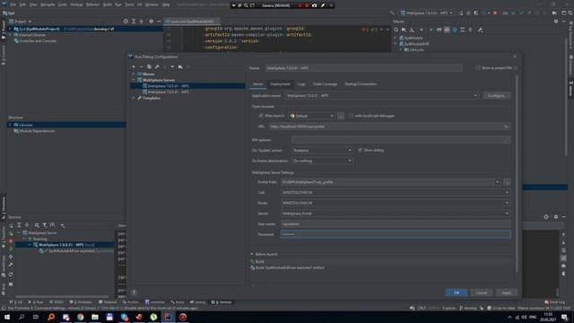The height and width of the screenshot is (323, 574).
Task: Open Maven panel gear options
Action: pos(556,22)
